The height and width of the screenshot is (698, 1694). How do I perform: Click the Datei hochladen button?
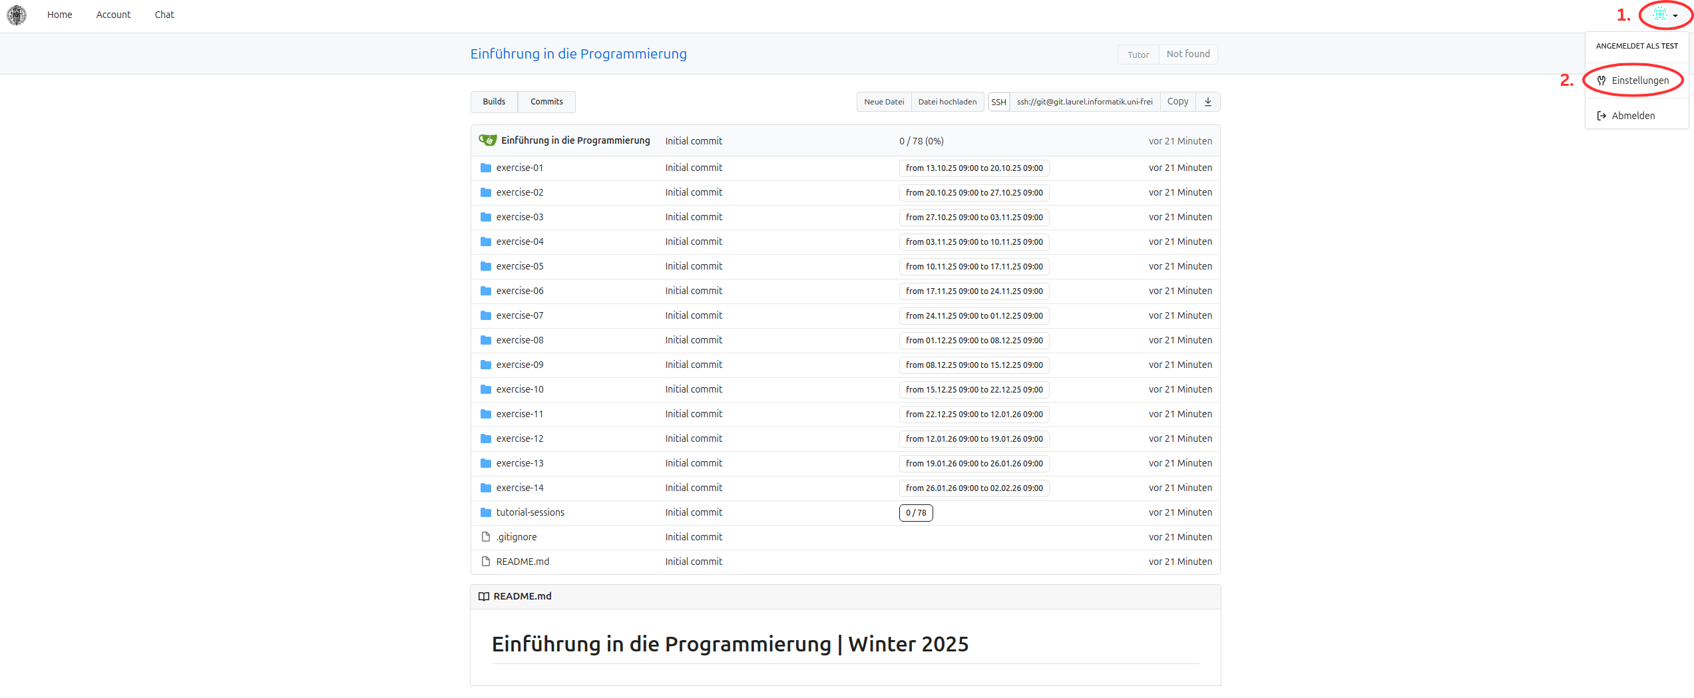point(947,102)
